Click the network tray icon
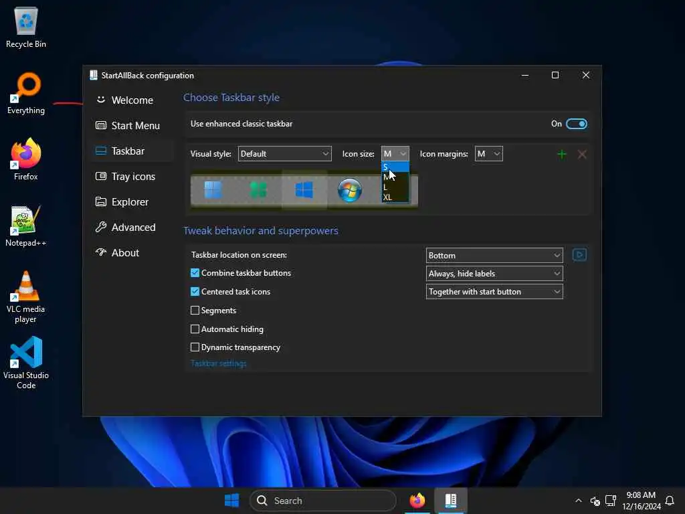Screen dimensions: 685x514 (x=610, y=501)
